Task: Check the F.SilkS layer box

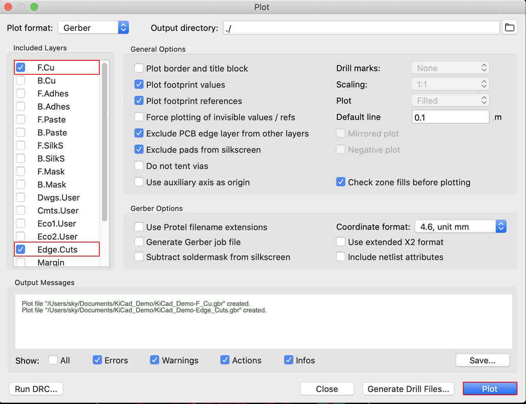Action: coord(21,146)
